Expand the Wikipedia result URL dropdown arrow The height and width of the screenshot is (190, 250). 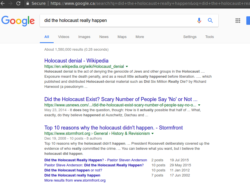[x=127, y=66]
